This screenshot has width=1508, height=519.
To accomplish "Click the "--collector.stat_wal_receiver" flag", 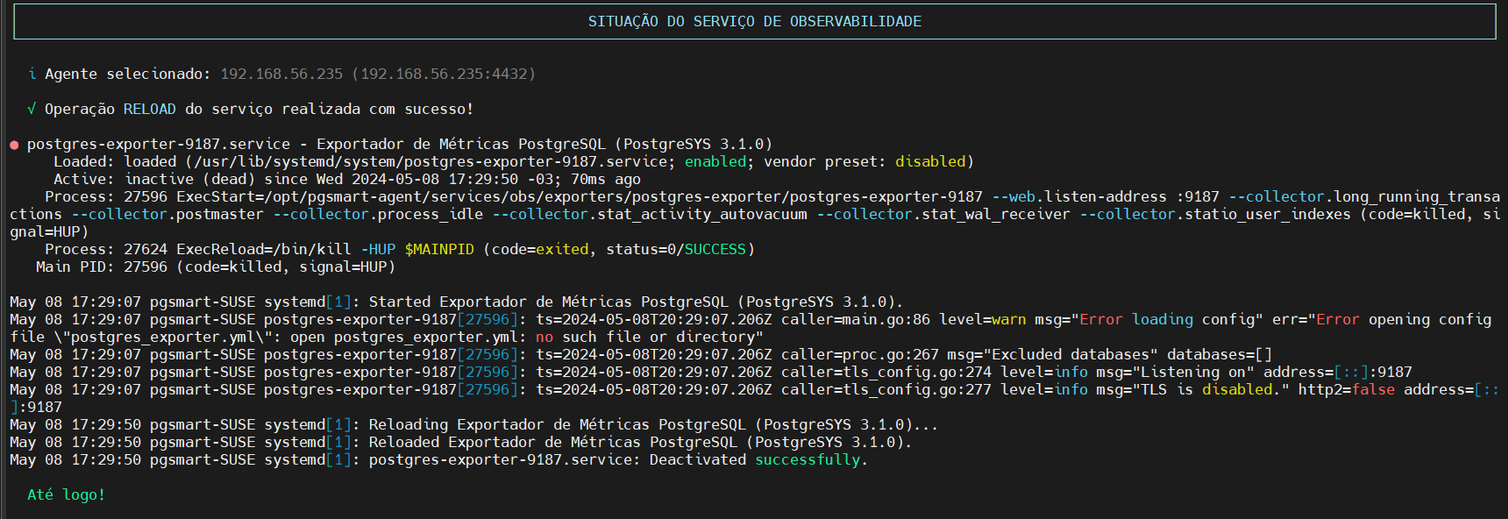I will click(x=943, y=214).
